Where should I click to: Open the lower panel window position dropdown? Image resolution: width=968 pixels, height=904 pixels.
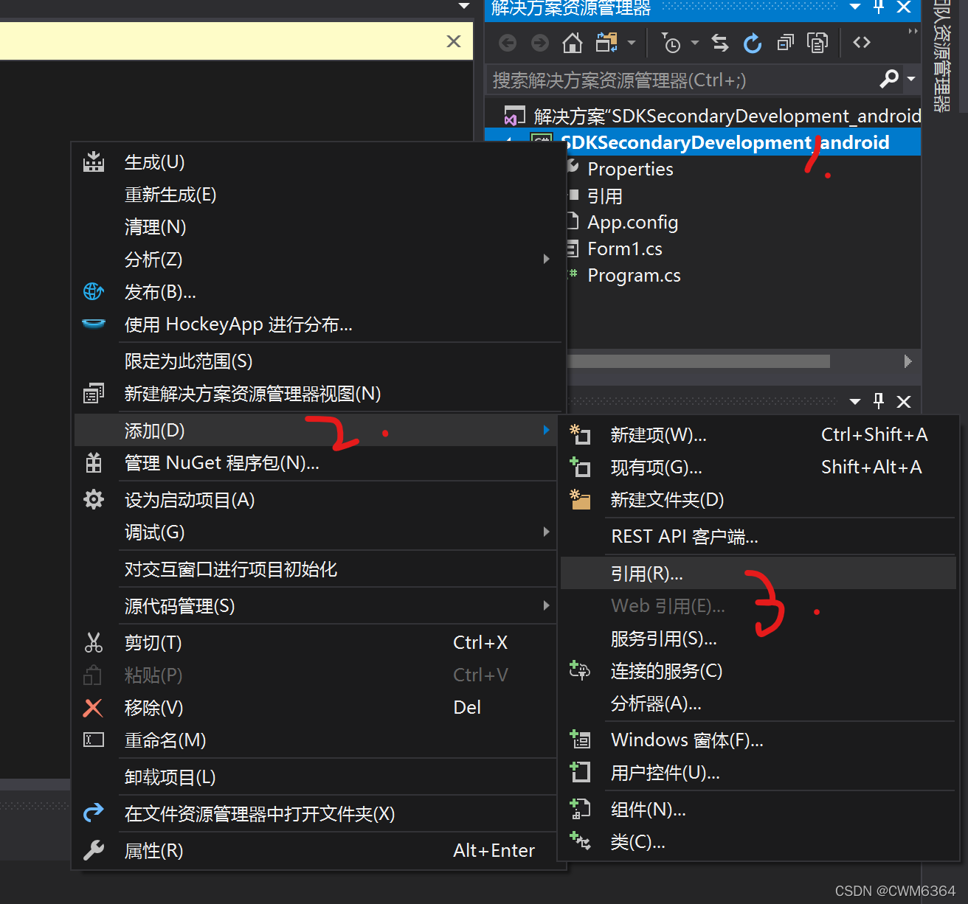pyautogui.click(x=855, y=402)
